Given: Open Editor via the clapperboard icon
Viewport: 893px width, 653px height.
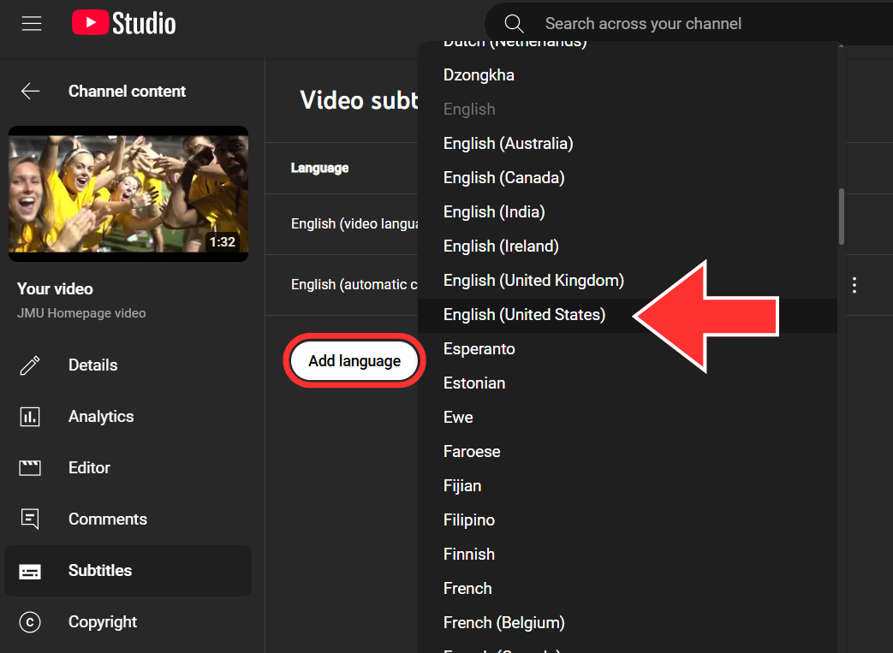Looking at the screenshot, I should (x=30, y=468).
